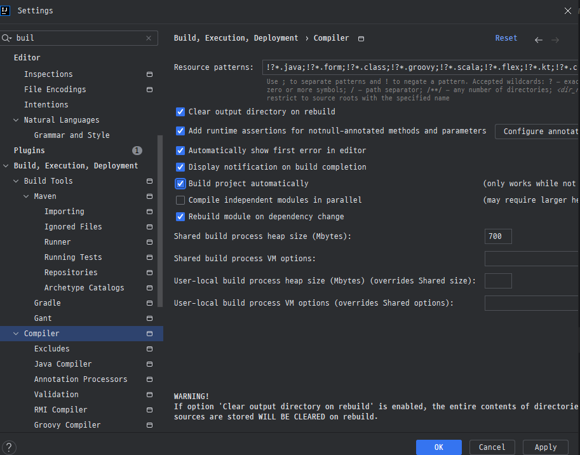Image resolution: width=580 pixels, height=455 pixels.
Task: Collapse the Compiler tree node
Action: pyautogui.click(x=16, y=334)
